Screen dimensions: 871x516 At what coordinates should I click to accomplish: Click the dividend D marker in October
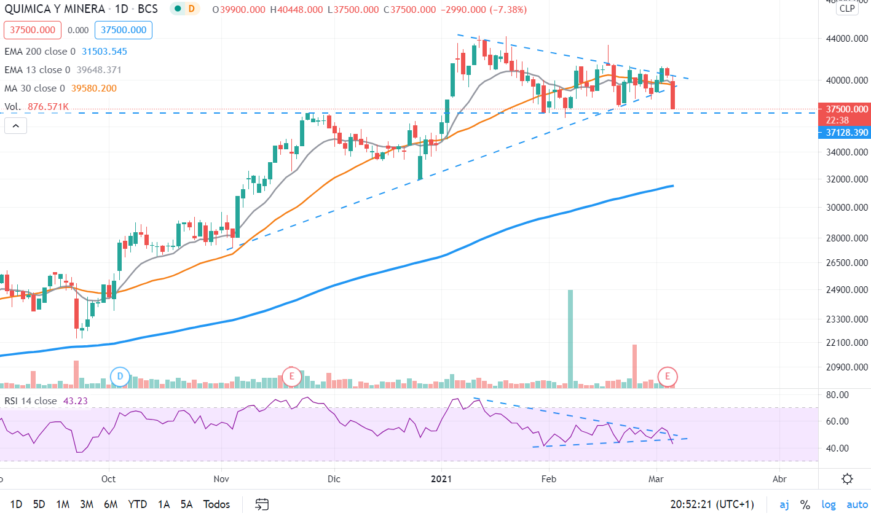point(120,375)
